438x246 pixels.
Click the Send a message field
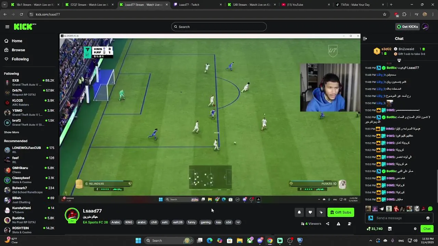(400, 218)
